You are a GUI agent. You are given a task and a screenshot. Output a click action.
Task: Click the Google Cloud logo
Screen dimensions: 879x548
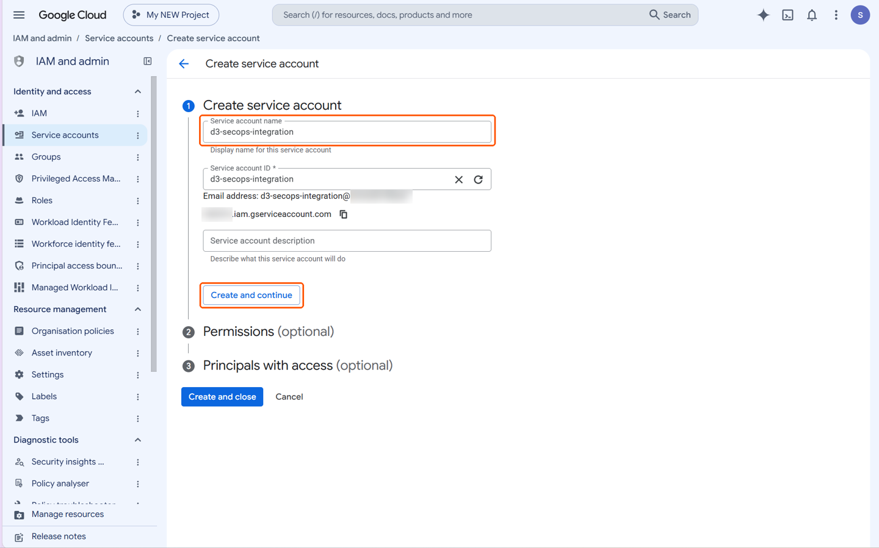pos(73,15)
